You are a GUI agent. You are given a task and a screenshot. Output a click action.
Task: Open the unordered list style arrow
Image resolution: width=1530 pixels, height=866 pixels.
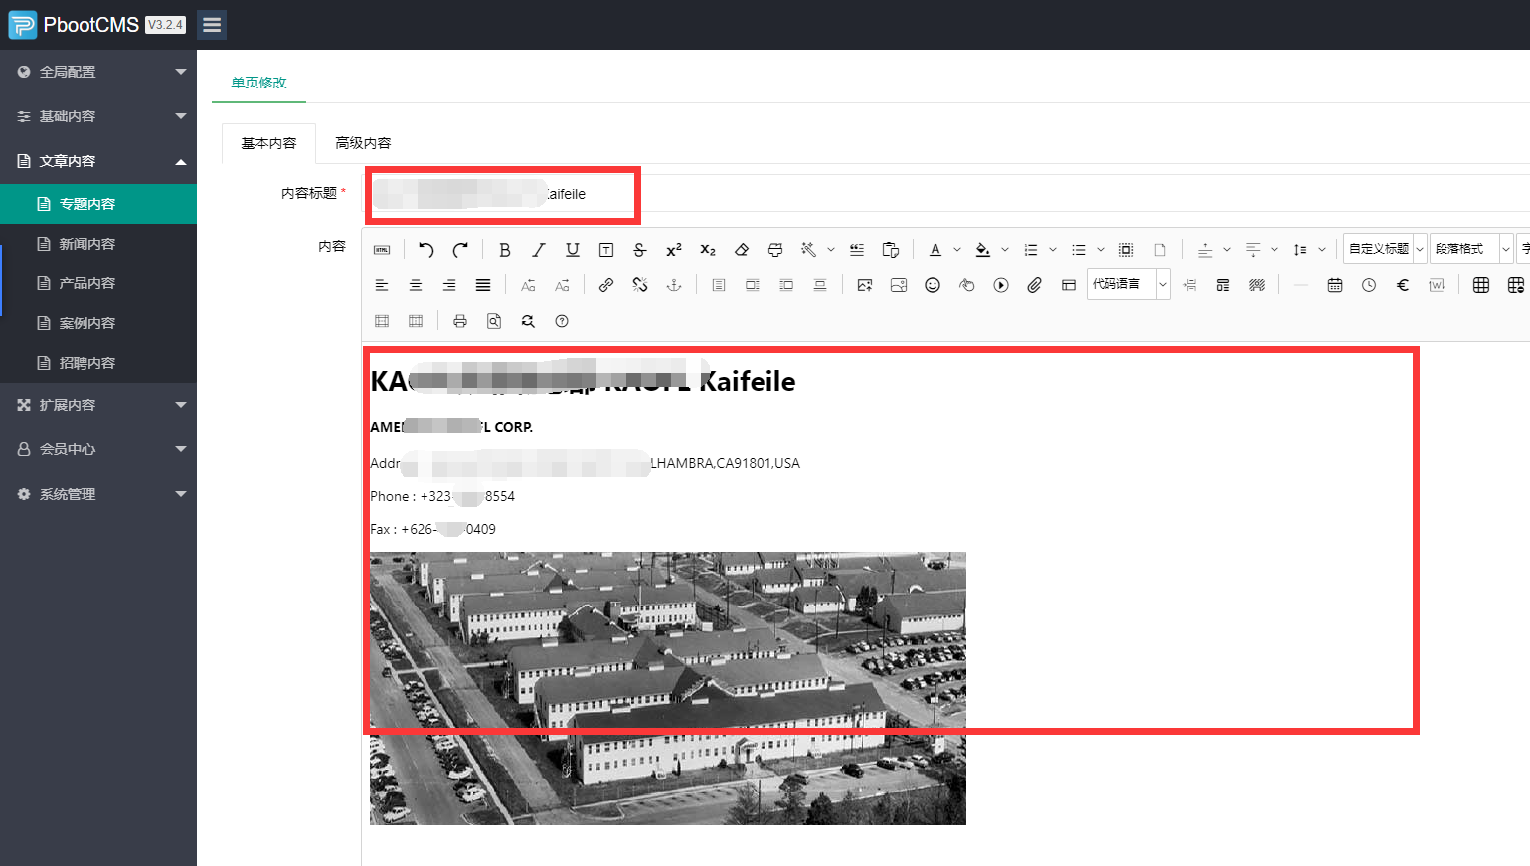click(x=1101, y=250)
